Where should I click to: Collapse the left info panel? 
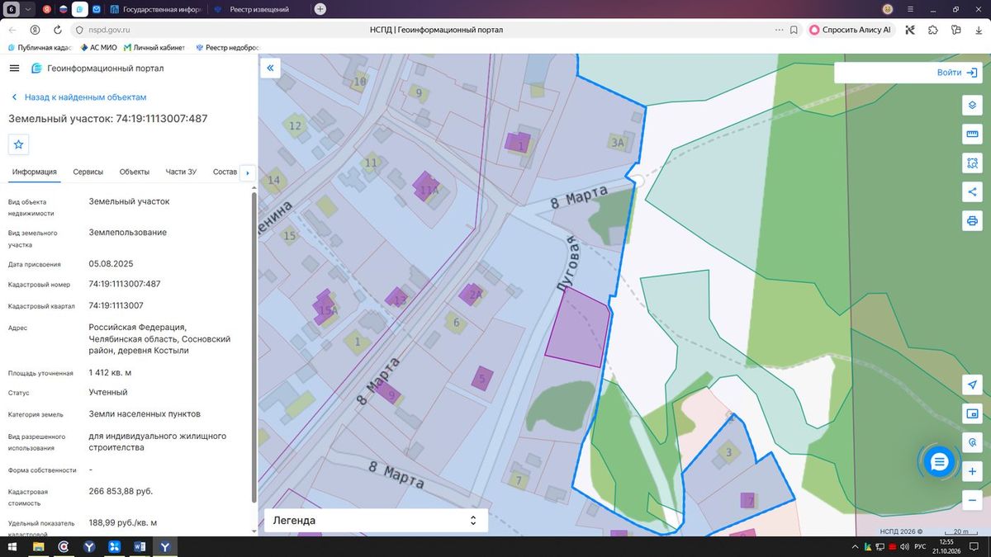270,68
